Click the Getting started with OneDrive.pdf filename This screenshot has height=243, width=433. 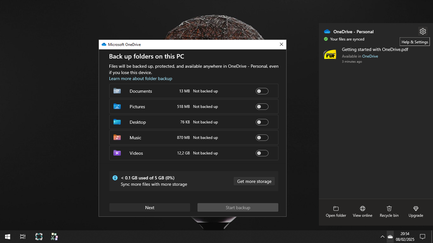click(x=375, y=49)
